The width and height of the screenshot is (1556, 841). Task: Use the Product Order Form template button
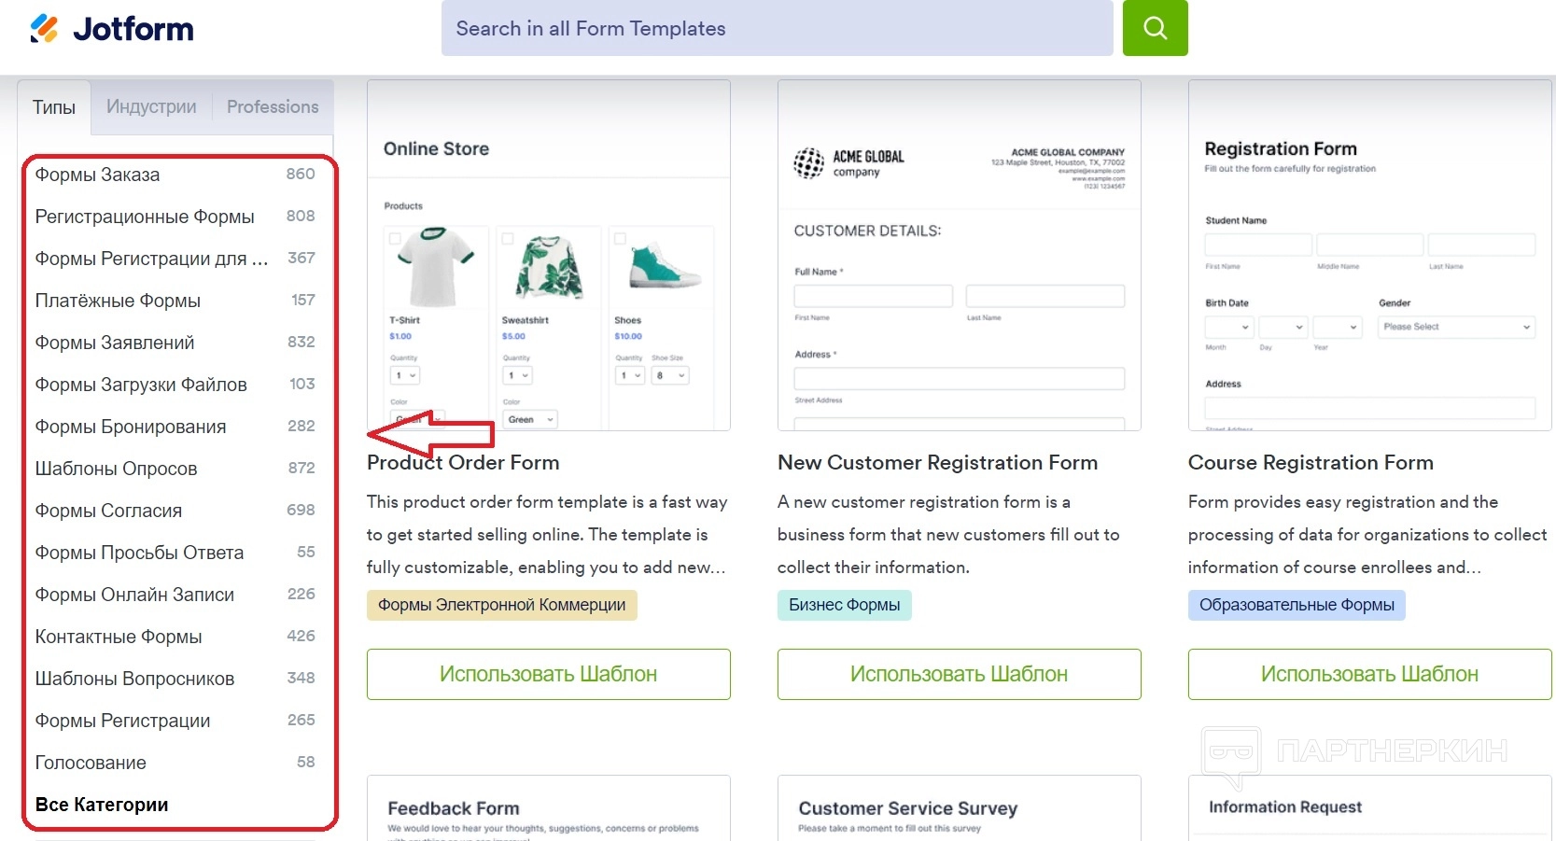[x=548, y=674]
